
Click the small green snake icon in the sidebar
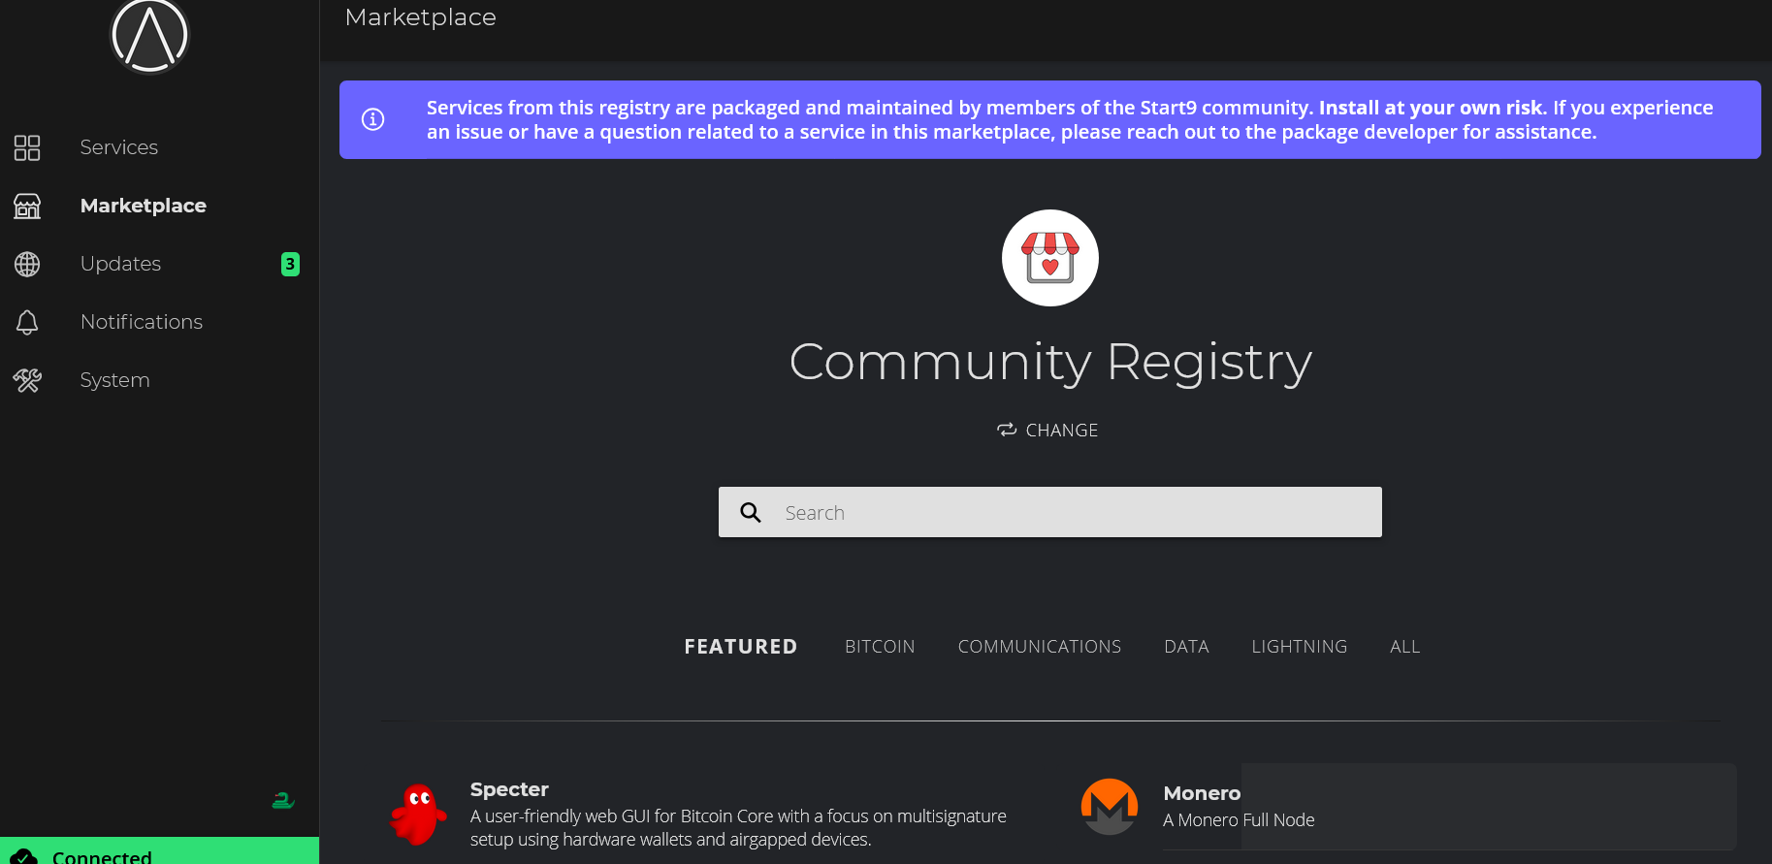pyautogui.click(x=283, y=800)
